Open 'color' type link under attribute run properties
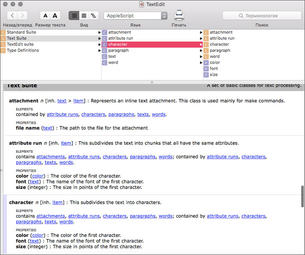 38,176
